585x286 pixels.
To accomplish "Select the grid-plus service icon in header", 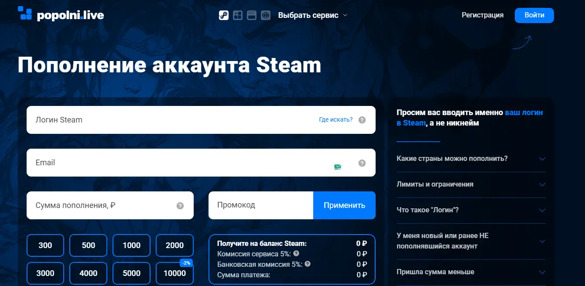I will pos(237,15).
